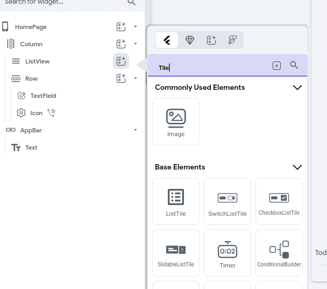Add the SwitchListTile widget

228,201
